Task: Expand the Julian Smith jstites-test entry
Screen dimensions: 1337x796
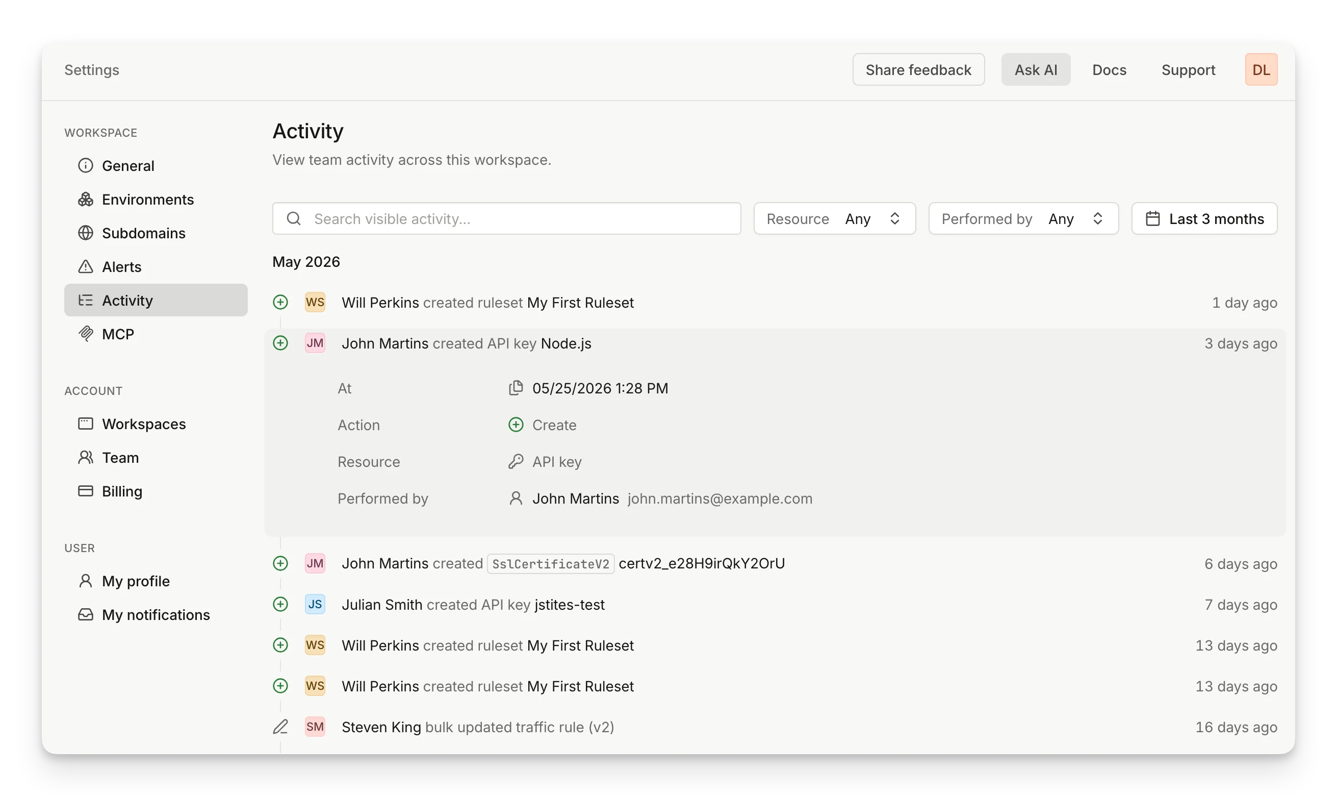Action: coord(775,605)
